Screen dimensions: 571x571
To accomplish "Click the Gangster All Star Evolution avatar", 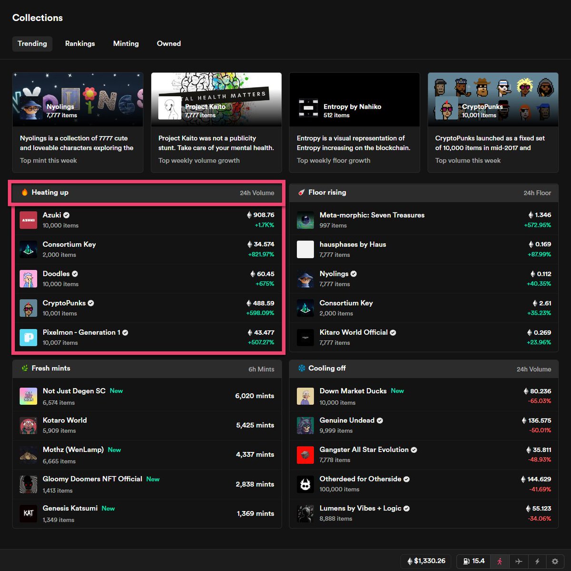I will point(305,455).
